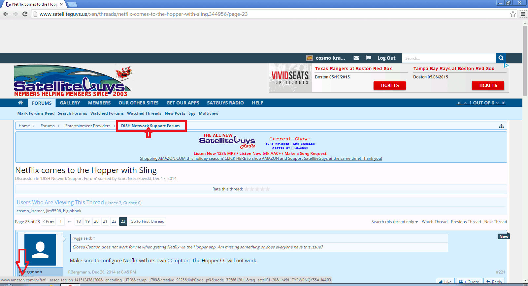
Task: Open the MEMBERS navigation tab
Action: coord(99,103)
